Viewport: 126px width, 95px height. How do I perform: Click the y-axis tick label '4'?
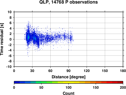point(11,28)
